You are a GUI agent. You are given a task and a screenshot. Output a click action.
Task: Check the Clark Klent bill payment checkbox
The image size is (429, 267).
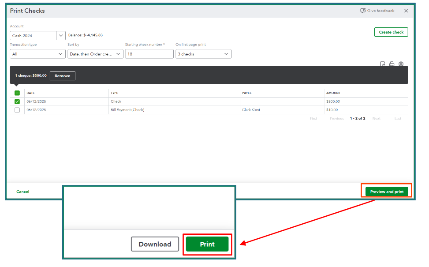17,110
